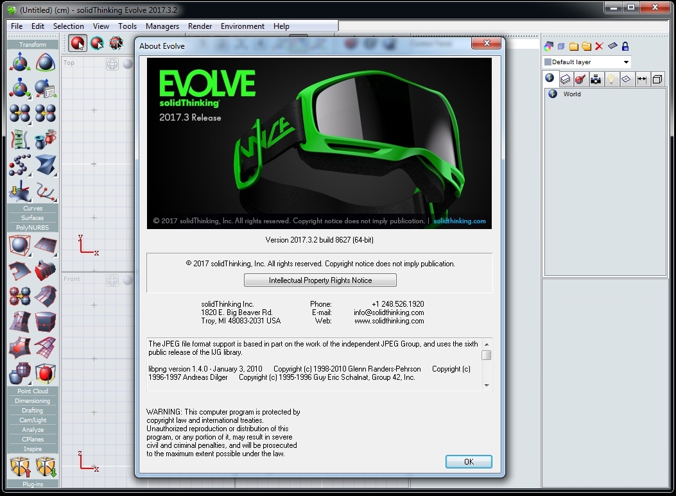
Task: Choose the Scale tool with cube handles
Action: point(20,89)
